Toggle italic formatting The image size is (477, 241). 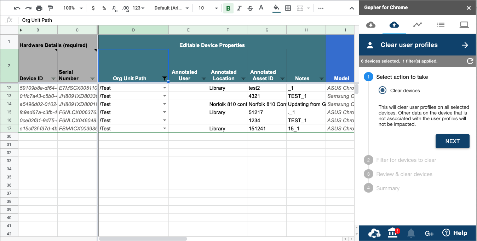tap(239, 8)
